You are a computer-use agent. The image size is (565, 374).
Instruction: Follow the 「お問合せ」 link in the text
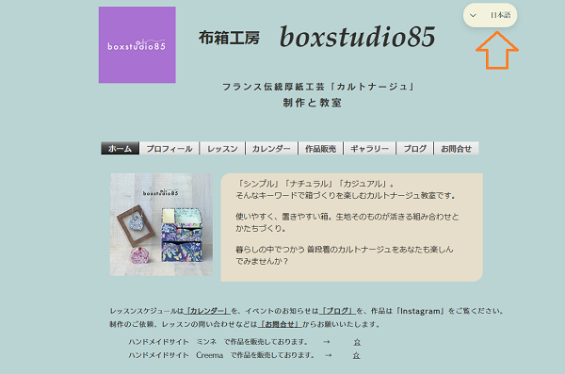click(x=280, y=324)
